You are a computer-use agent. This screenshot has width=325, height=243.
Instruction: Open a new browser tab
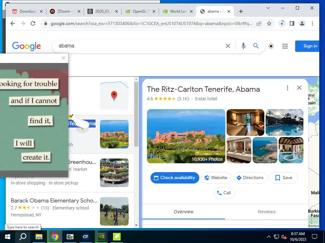coord(241,12)
